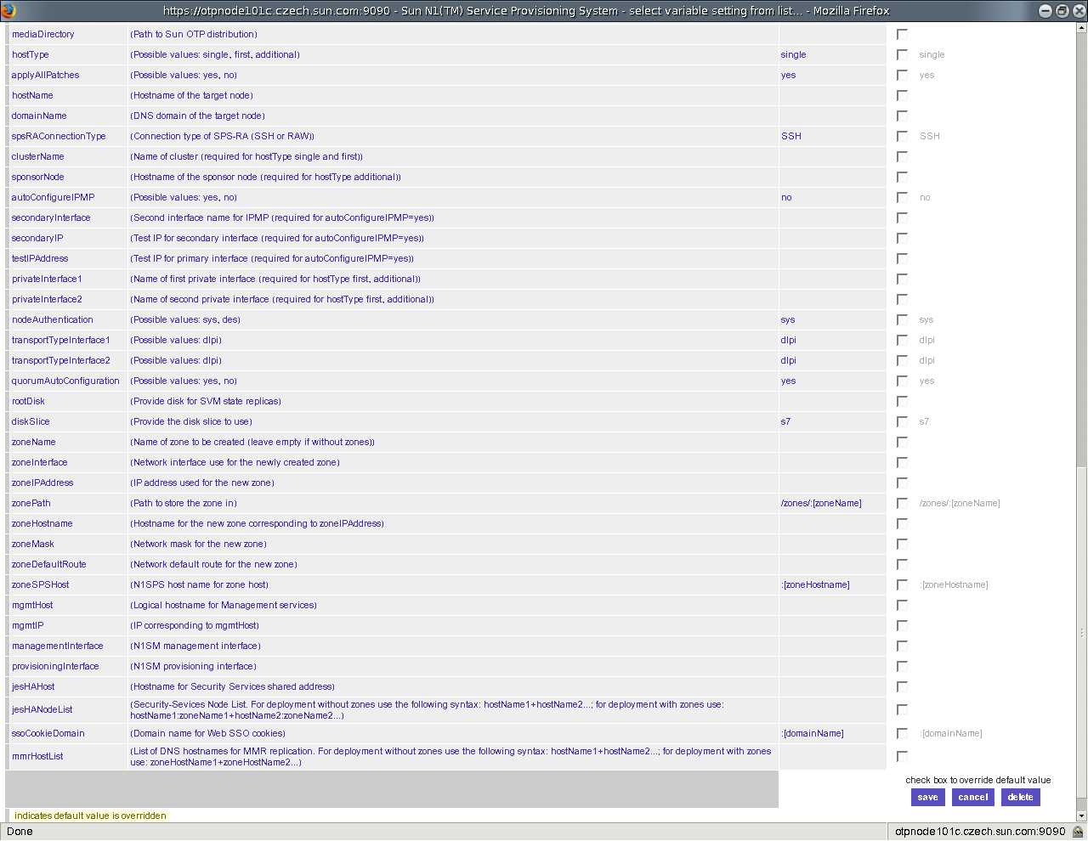Click the privateInterface1 variable name
The height and width of the screenshot is (841, 1088).
point(47,279)
